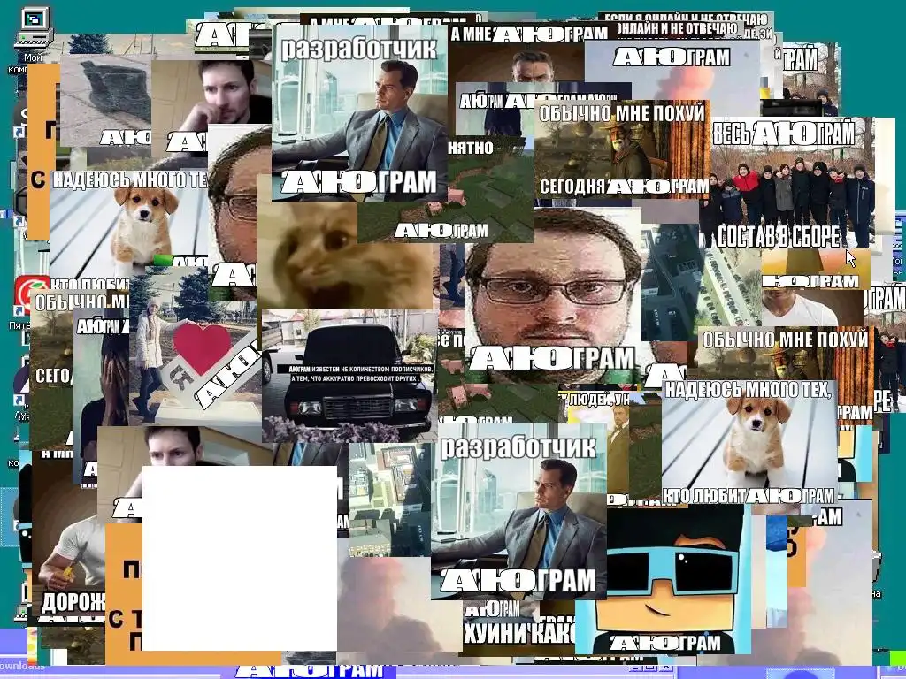Click the cartoon character with blue sunglasses
This screenshot has width=906, height=679.
pyautogui.click(x=663, y=578)
